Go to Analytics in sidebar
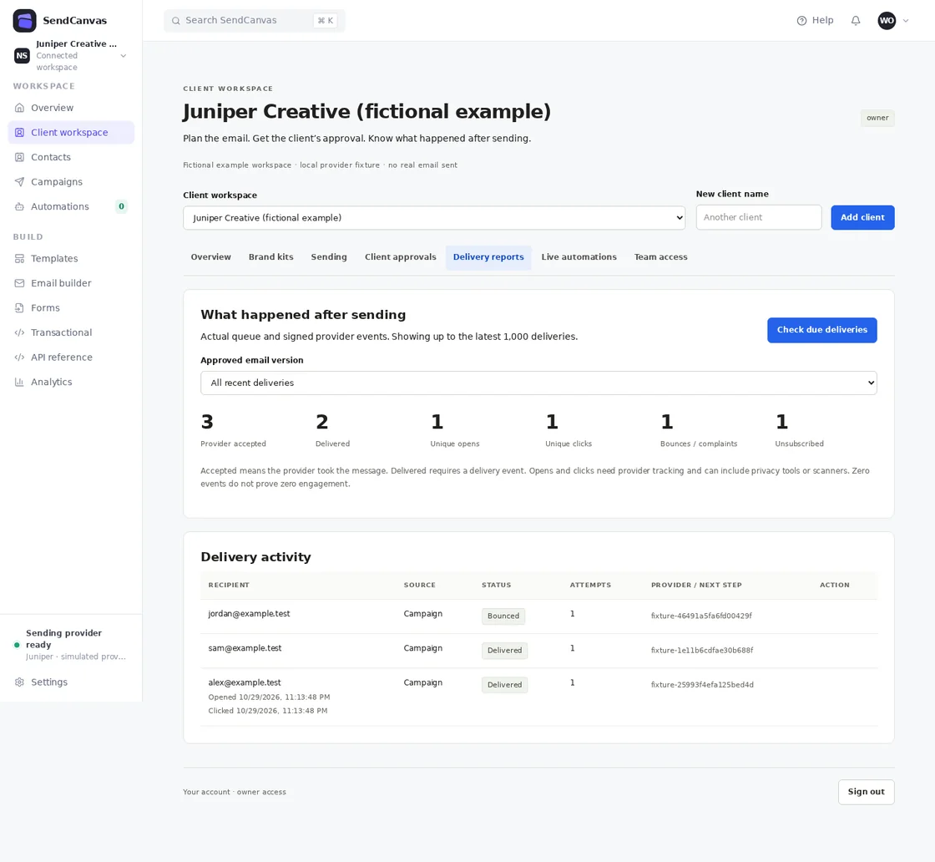This screenshot has width=935, height=862. 71,382
